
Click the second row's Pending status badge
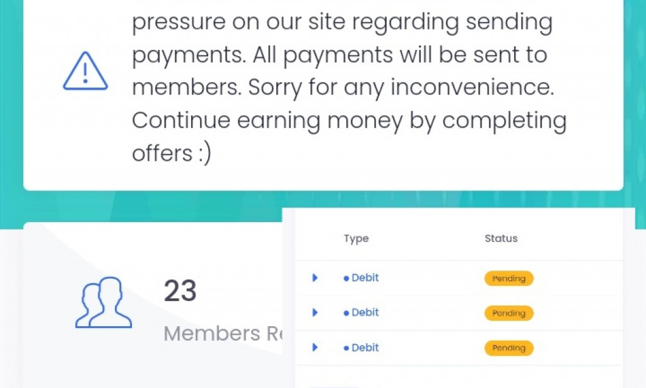(508, 313)
